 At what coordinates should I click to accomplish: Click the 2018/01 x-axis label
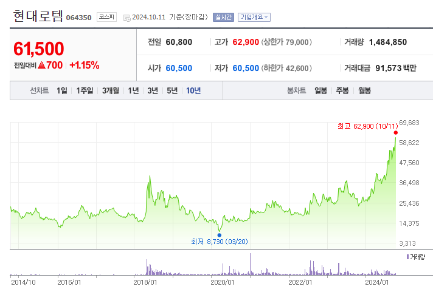(x=145, y=283)
